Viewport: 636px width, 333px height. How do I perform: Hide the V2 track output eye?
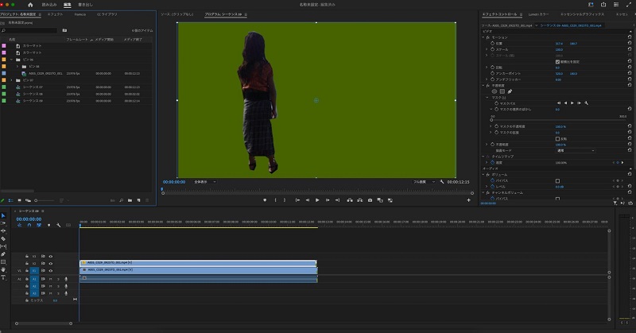51,263
